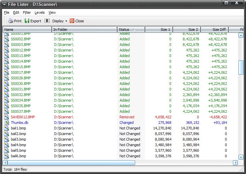The height and width of the screenshot is (174, 246).
Task: Open the Display dropdown arrow
Action: pyautogui.click(x=66, y=21)
